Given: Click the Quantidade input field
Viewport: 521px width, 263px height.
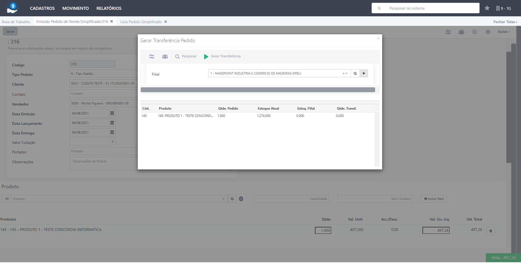Looking at the screenshot, I should pos(291,199).
